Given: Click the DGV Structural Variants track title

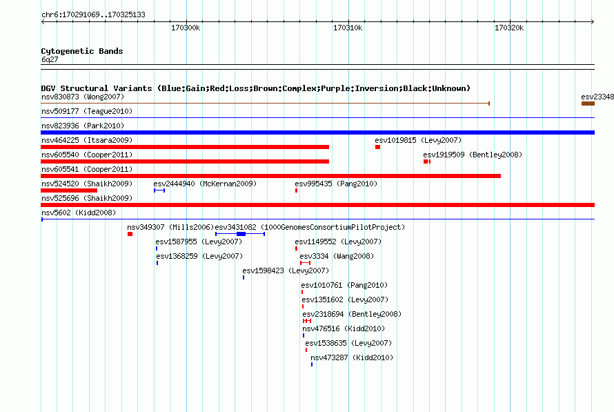Looking at the screenshot, I should click(x=256, y=88).
